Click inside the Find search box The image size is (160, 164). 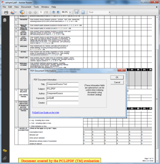98,12
